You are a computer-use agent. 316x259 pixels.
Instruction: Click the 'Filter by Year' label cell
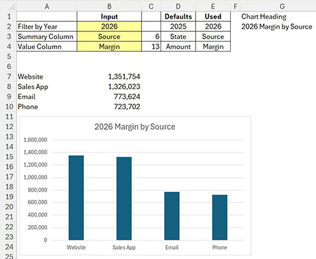coord(47,27)
